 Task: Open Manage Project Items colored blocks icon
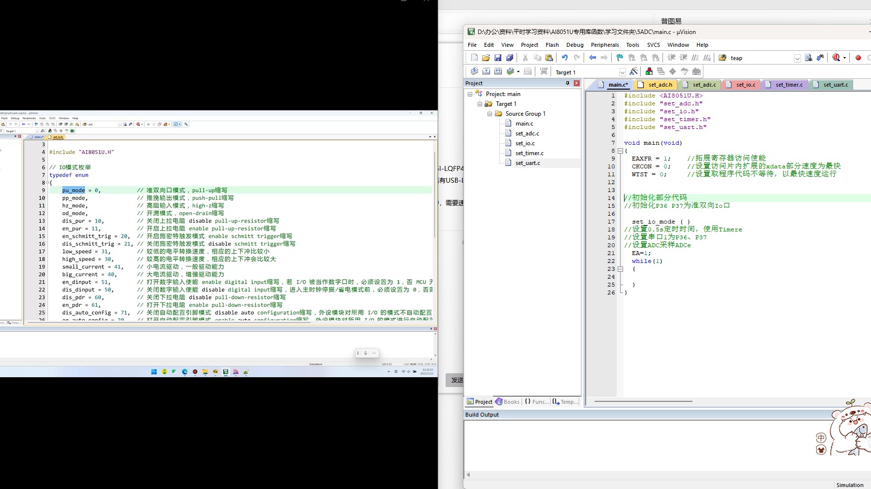click(x=649, y=71)
